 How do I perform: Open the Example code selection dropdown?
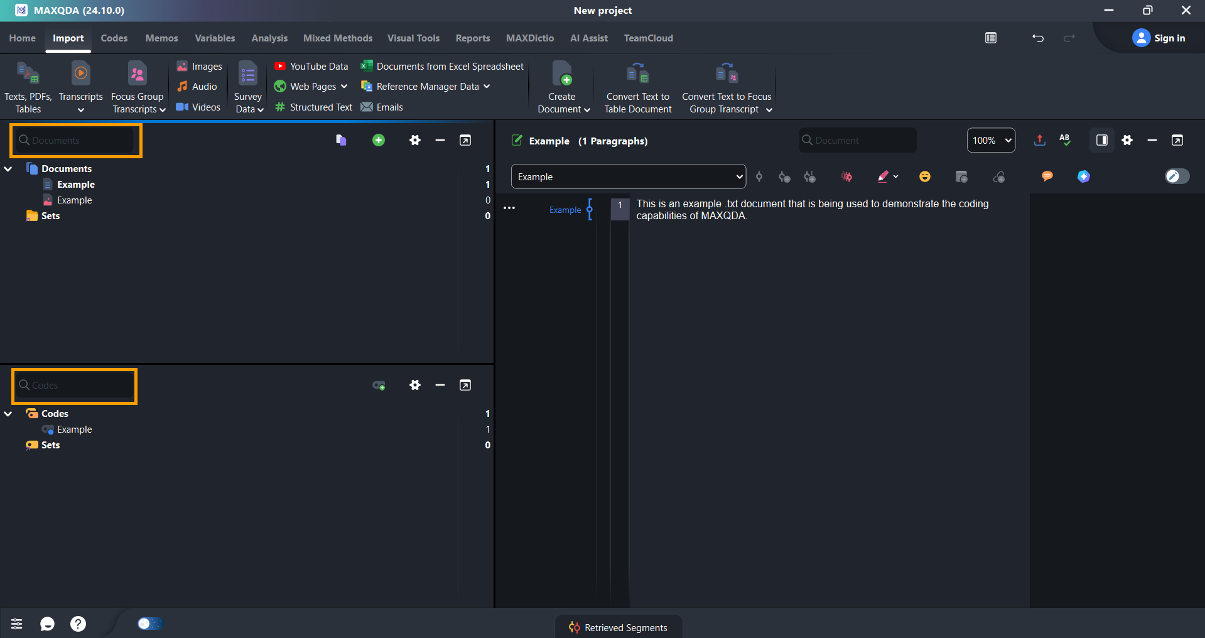628,177
